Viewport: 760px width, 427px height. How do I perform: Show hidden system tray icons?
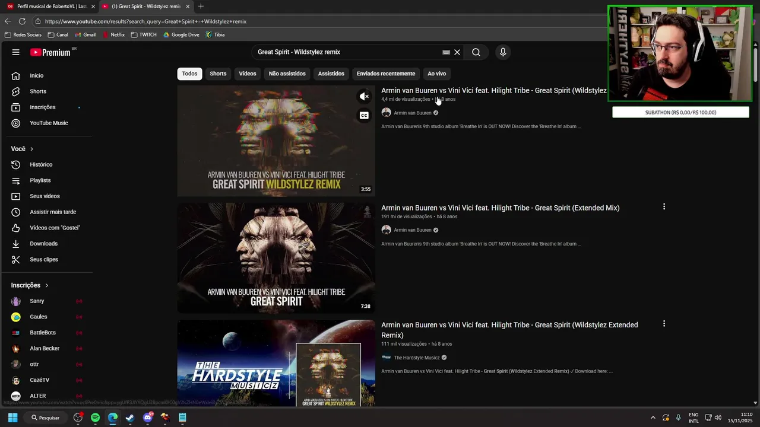click(653, 418)
